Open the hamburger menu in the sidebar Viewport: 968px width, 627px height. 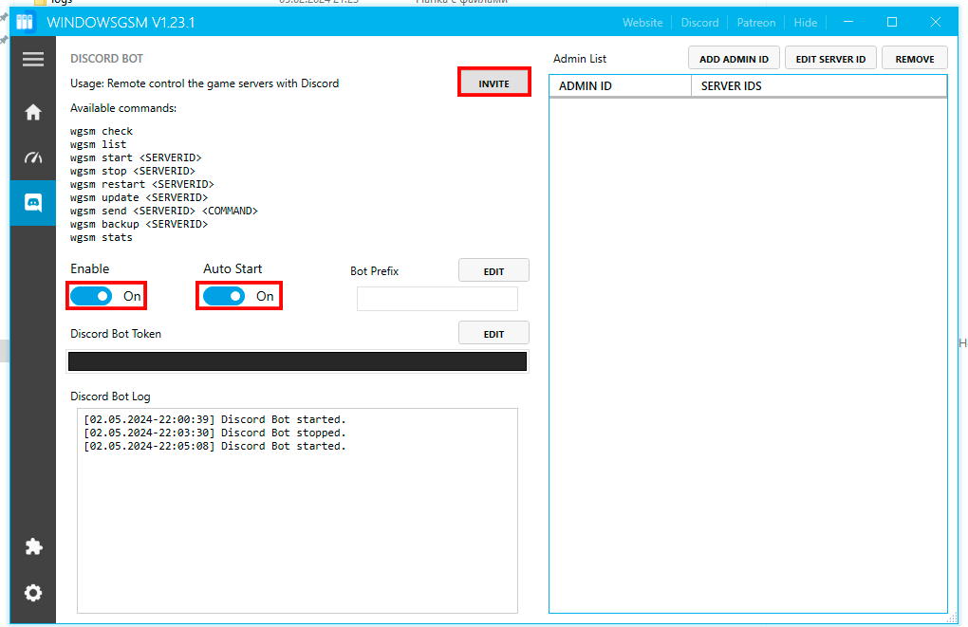(x=32, y=59)
